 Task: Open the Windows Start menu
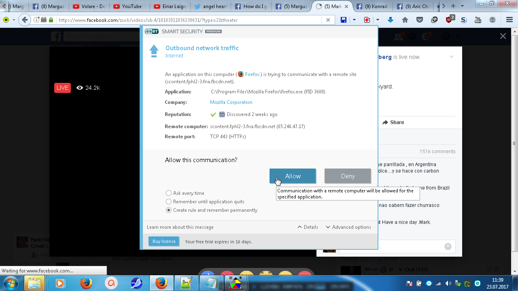pyautogui.click(x=11, y=283)
